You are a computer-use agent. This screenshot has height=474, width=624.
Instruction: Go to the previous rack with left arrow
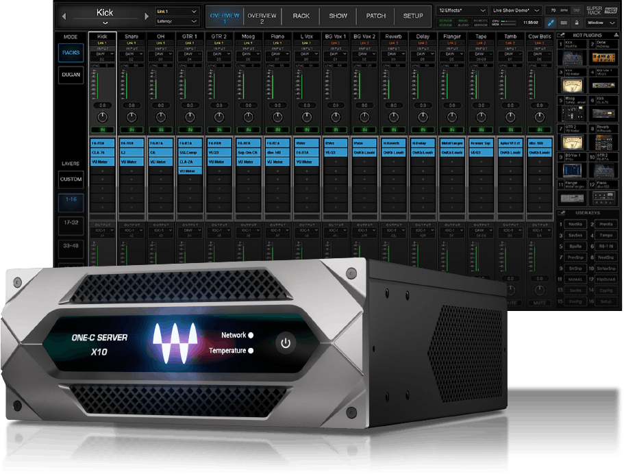click(64, 16)
